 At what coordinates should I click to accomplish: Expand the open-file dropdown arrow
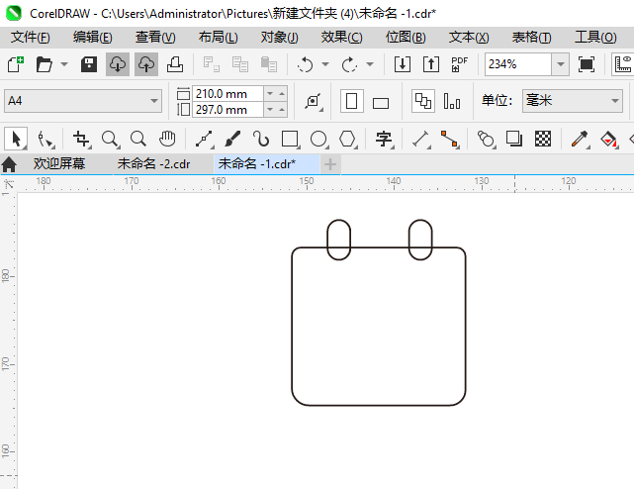click(x=64, y=64)
